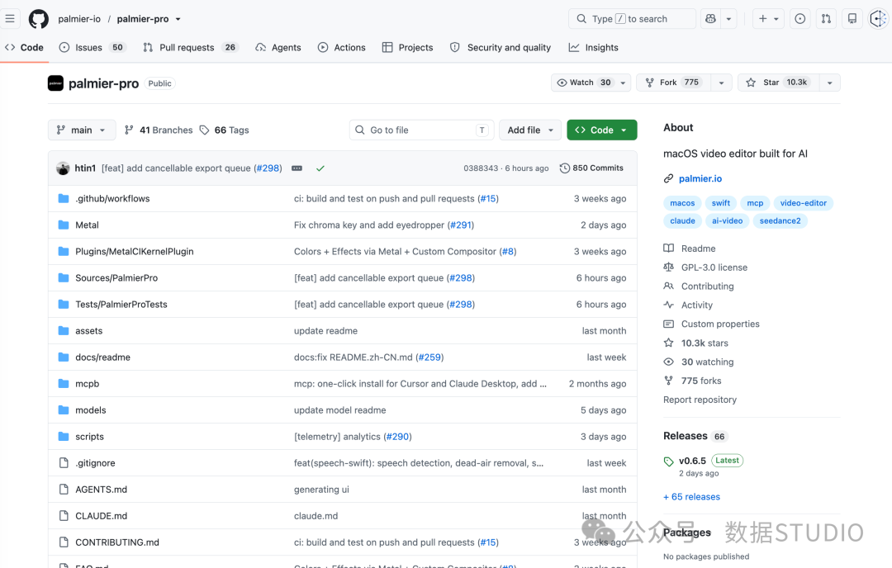Open the Copilot chat icon
Image resolution: width=892 pixels, height=568 pixels.
(710, 19)
